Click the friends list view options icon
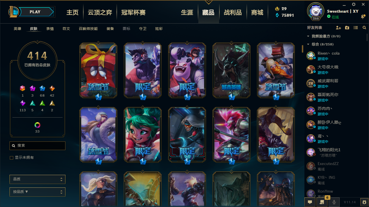Screen dimensions: 369x207 tap(356, 28)
